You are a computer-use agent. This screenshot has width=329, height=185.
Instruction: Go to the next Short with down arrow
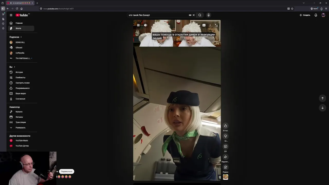pyautogui.click(x=322, y=108)
